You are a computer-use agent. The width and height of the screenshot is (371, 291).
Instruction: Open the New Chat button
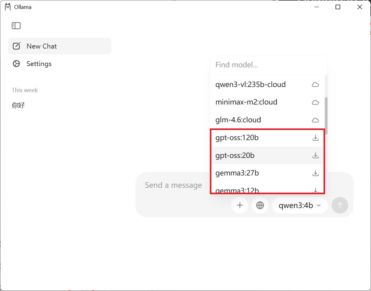[x=60, y=46]
